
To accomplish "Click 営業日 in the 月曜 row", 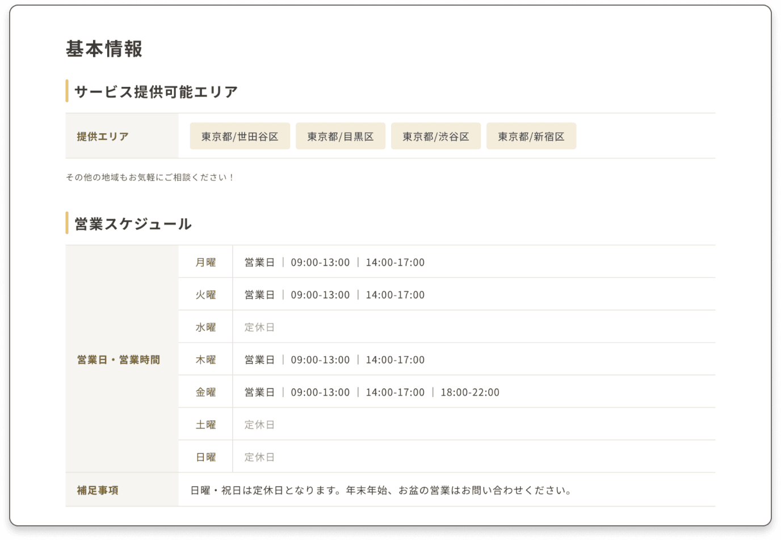I will pyautogui.click(x=259, y=262).
